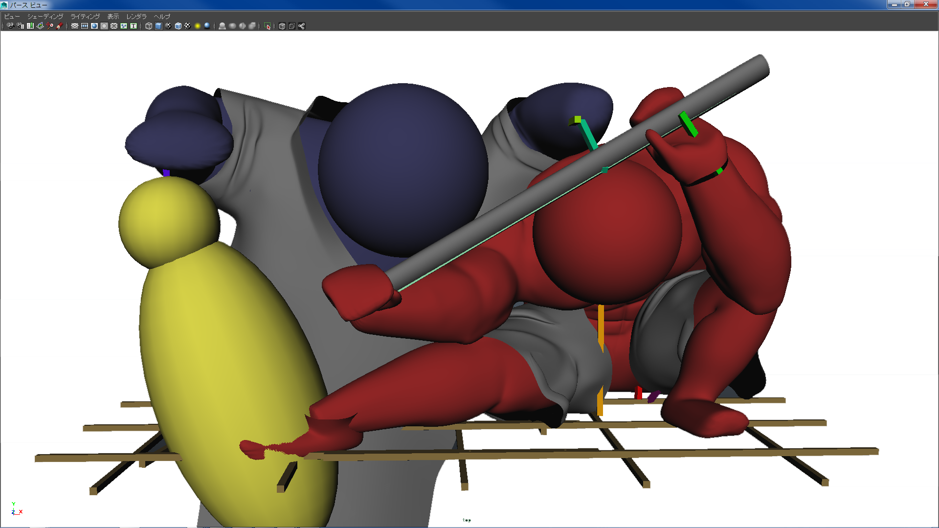Screen dimensions: 939x528
Task: Click the Select Camera icon
Action: point(10,26)
